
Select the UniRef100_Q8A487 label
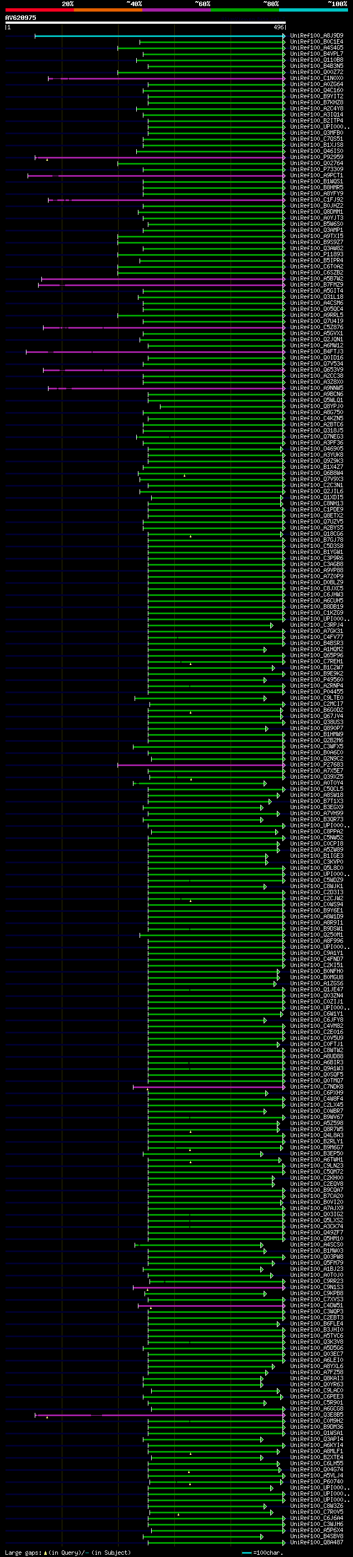click(x=316, y=1543)
